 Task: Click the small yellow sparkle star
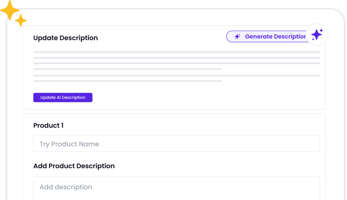tap(21, 21)
